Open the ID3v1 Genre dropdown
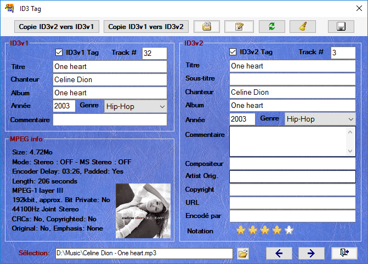The height and width of the screenshot is (264, 368). [x=135, y=106]
